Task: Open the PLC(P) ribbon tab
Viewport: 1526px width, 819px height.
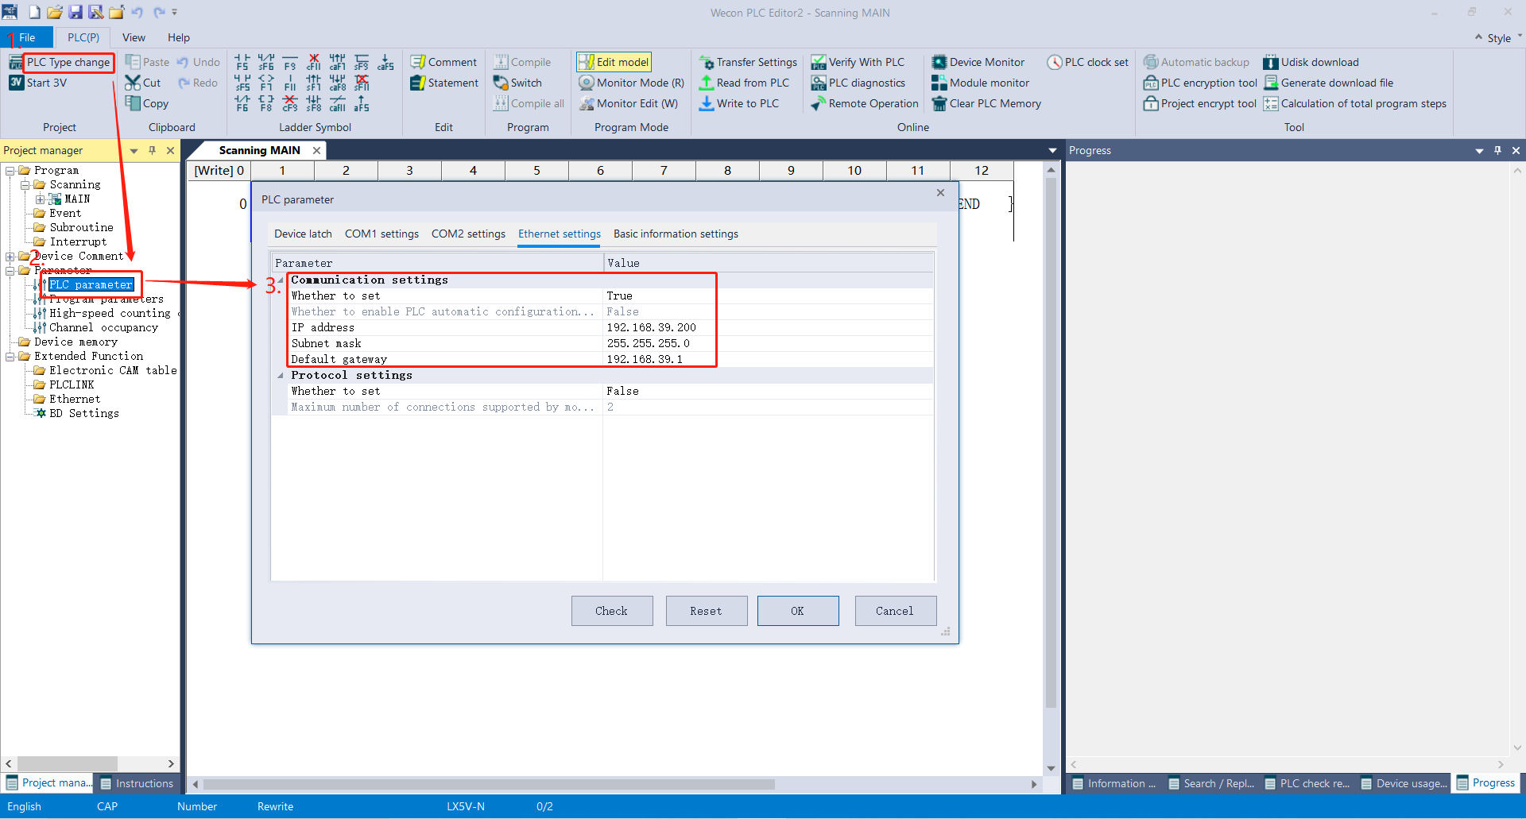Action: 83,37
